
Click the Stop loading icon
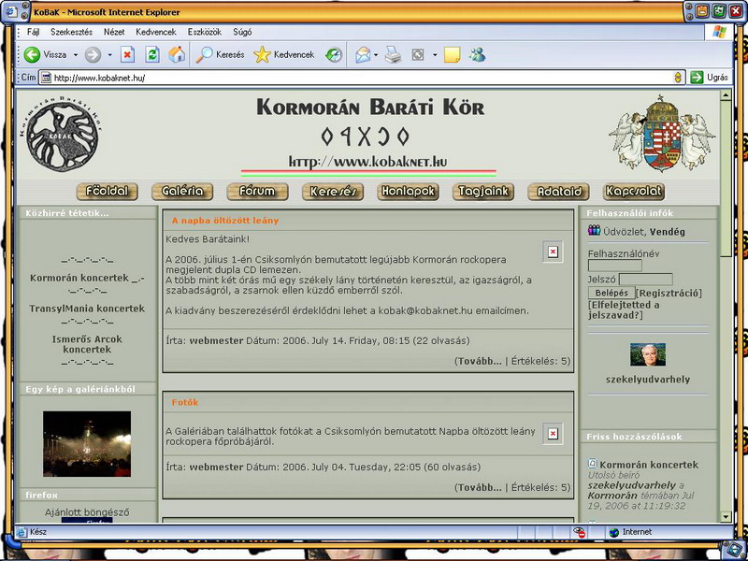pyautogui.click(x=128, y=55)
